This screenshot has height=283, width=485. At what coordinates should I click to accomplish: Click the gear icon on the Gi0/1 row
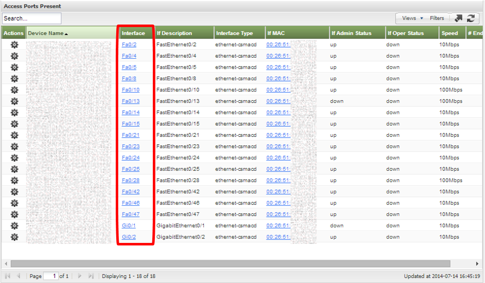tap(14, 225)
